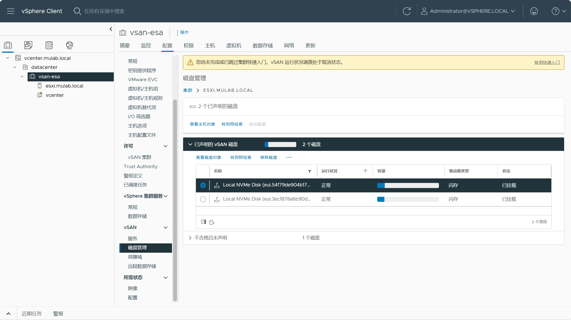Expand 不合格且未声明 disk group

[190, 238]
